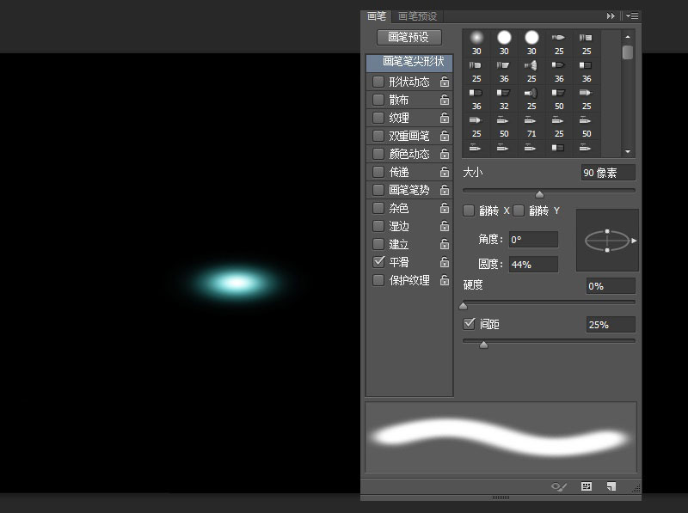Select the size 71 brush preset
The width and height of the screenshot is (688, 513).
(531, 126)
